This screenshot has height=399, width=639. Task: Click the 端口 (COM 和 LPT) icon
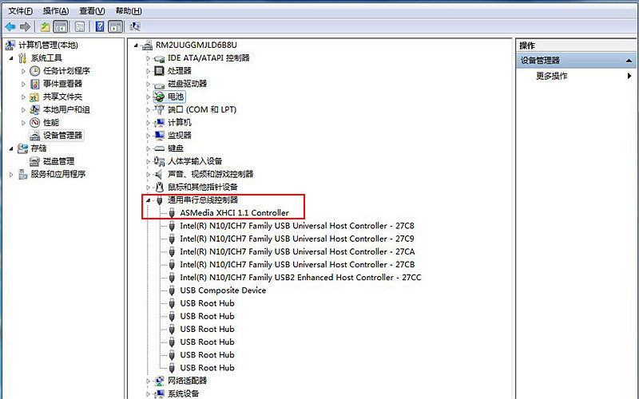[159, 110]
